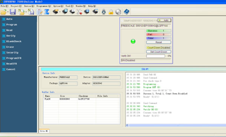The image size is (226, 137).
Task: Click the crossed wrench tools icon
Action: click(x=79, y=12)
